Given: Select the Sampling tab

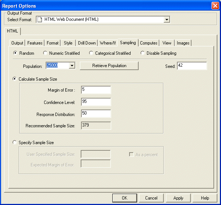Looking at the screenshot, I should coord(128,43).
